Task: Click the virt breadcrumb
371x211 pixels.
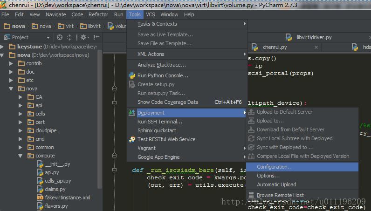Action: [x=66, y=26]
